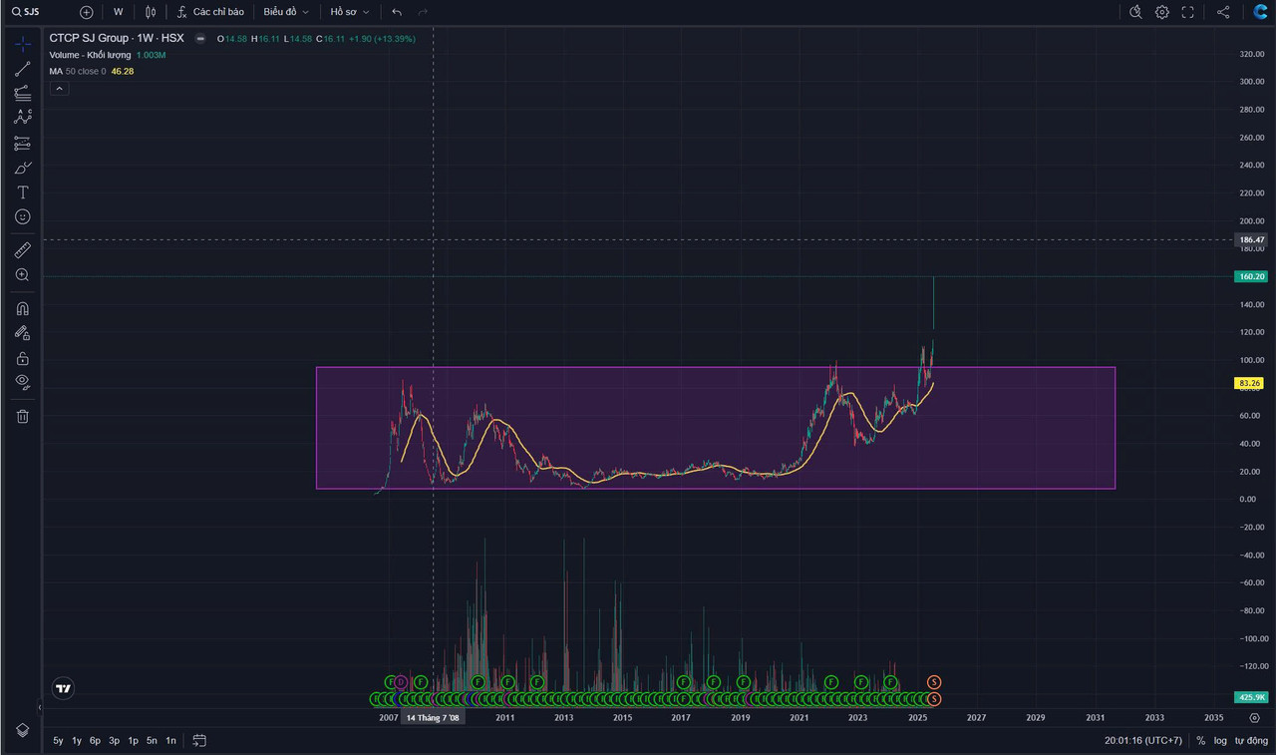Toggle stay in drawing mode
The width and height of the screenshot is (1276, 755).
pos(22,333)
